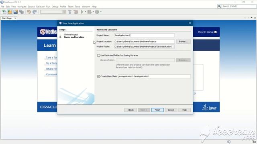
Task: Open the Debug menu
Action: [x=55, y=6]
